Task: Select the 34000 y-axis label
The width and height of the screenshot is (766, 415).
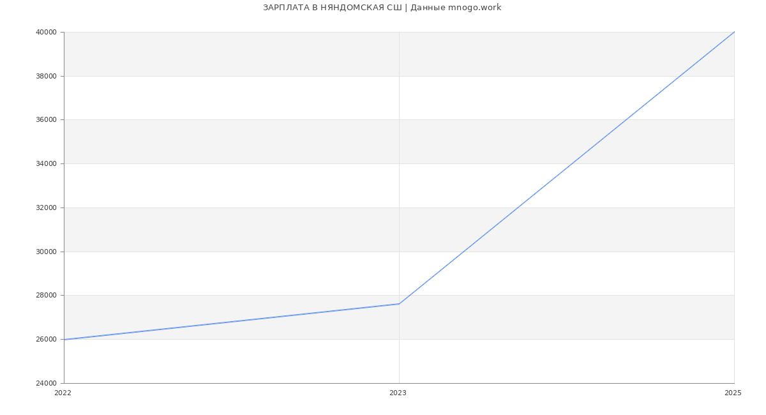Action: point(46,164)
